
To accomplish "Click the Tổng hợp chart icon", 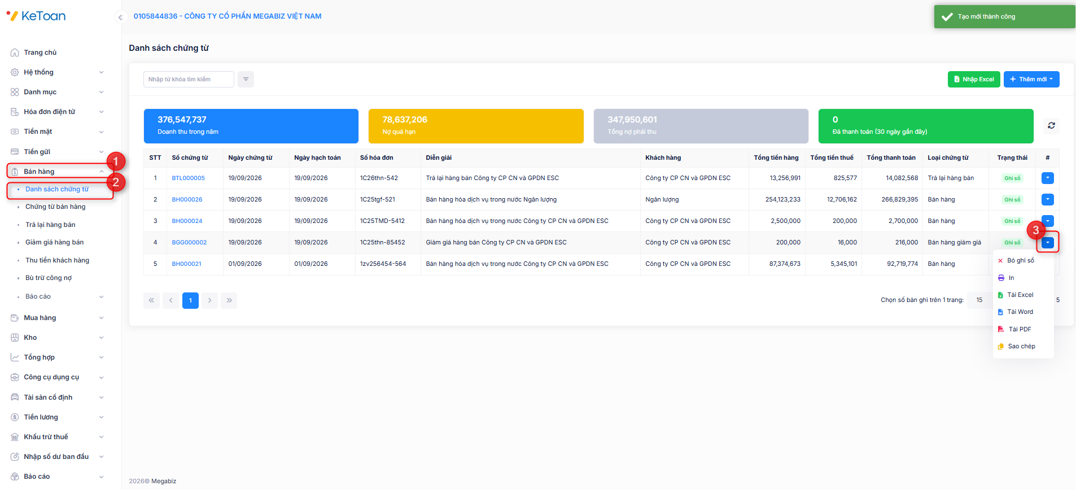I will pos(15,357).
